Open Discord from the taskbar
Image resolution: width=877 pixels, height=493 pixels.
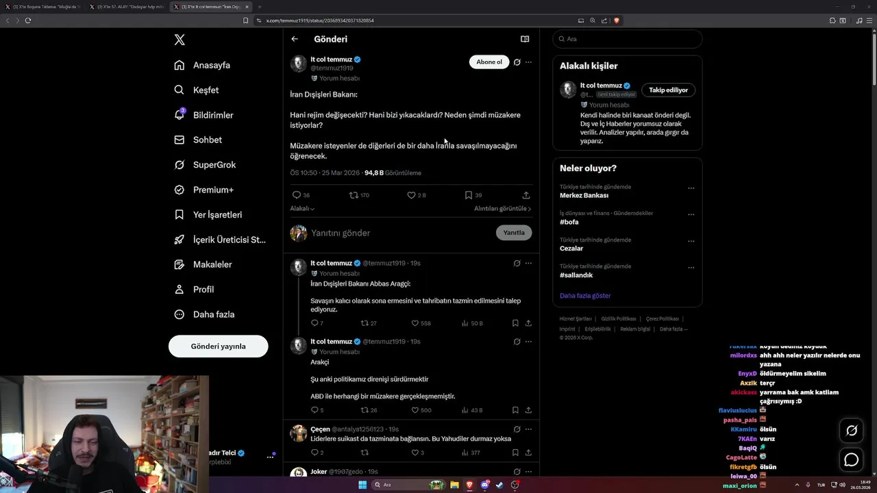[x=485, y=485]
